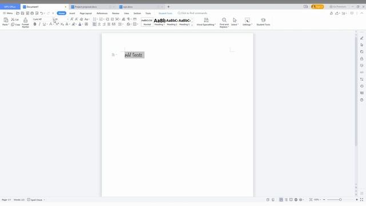Decrease font size with shrink icon

[x=77, y=19]
